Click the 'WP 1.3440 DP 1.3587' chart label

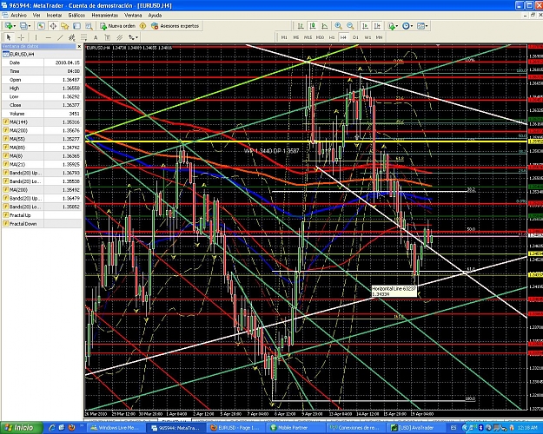[x=271, y=151]
